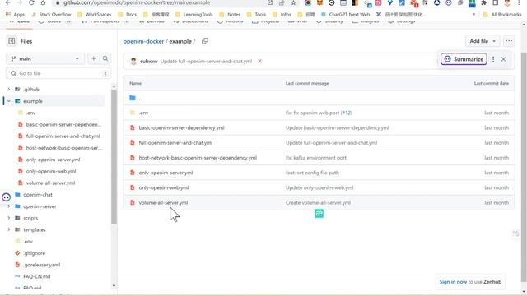Screen dimensions: 527x296
Task: Open the Docs bookmark folder
Action: 128,15
